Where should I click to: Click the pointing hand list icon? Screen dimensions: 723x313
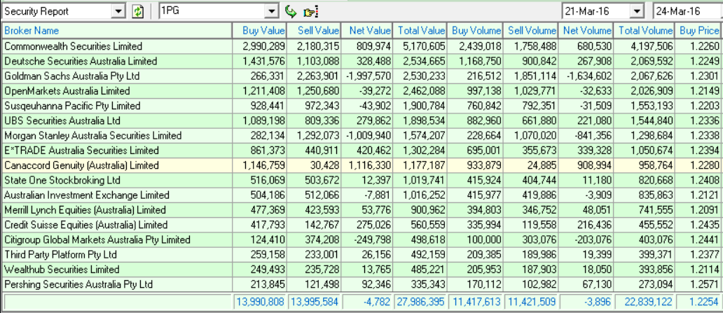pyautogui.click(x=311, y=12)
